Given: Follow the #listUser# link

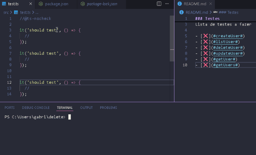Looking at the screenshot, I should 226,42.
